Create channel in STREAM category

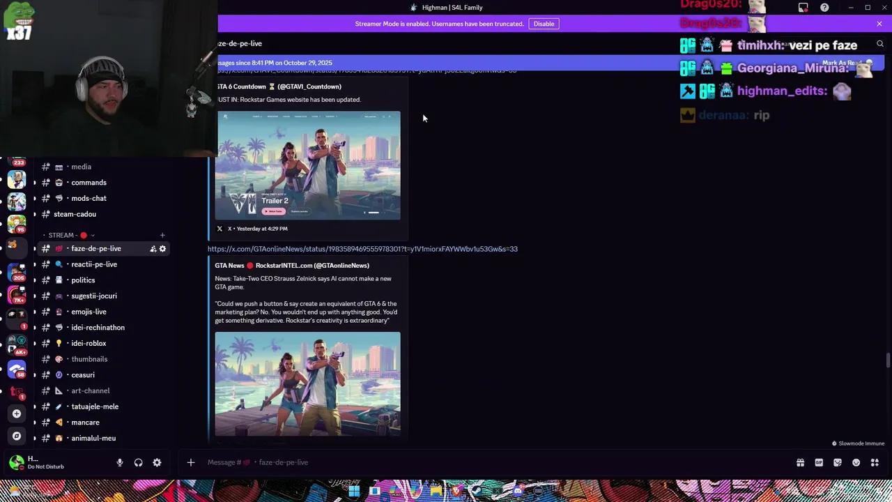[x=162, y=236]
